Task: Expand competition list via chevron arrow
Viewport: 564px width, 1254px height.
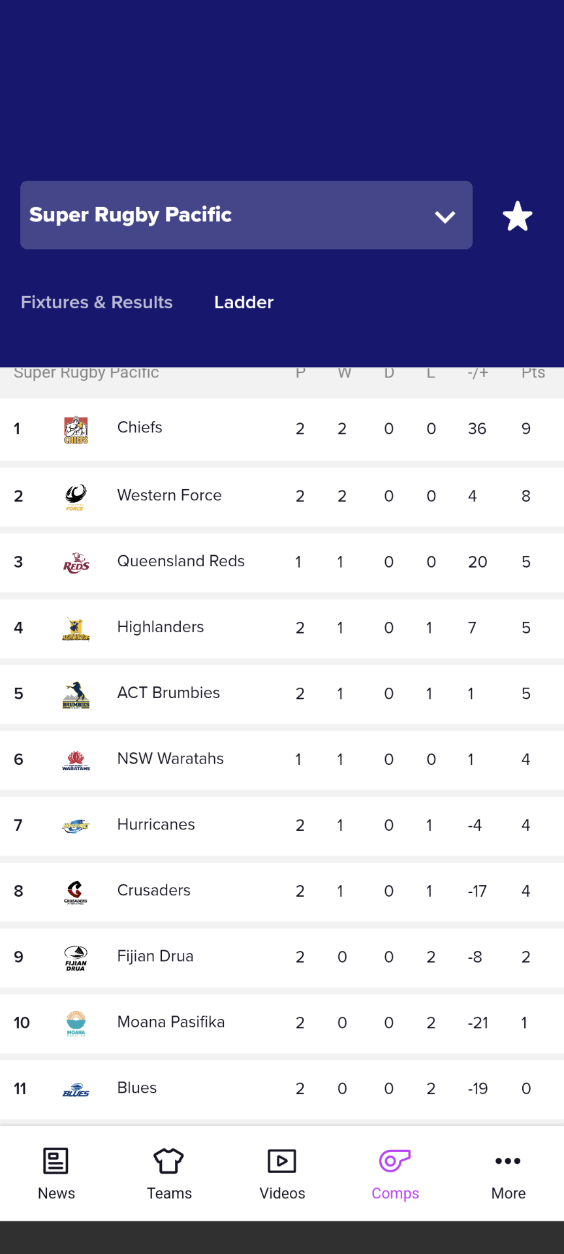Action: (x=445, y=217)
